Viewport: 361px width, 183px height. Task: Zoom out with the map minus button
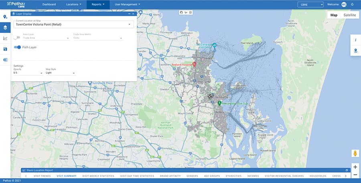[x=355, y=175]
